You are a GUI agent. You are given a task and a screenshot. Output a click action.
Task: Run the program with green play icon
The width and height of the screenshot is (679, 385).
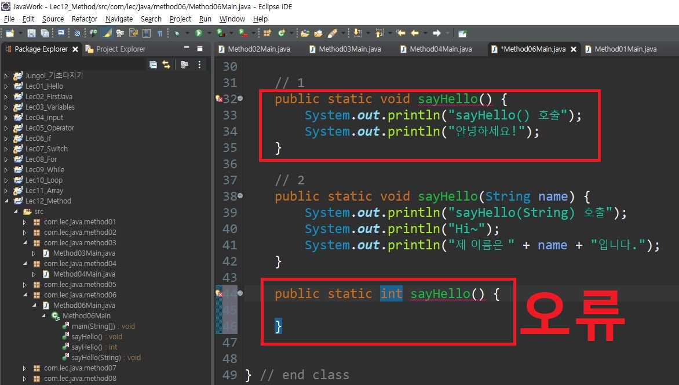(x=199, y=34)
